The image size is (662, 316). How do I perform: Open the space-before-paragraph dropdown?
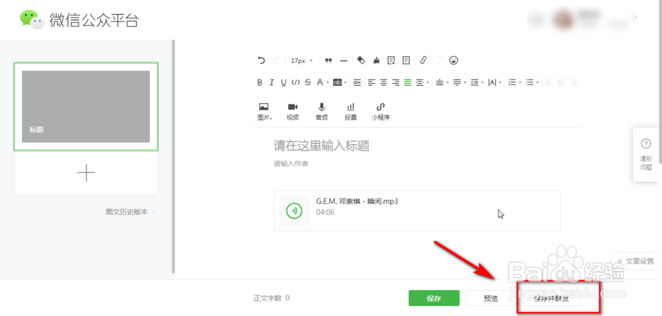click(x=442, y=83)
